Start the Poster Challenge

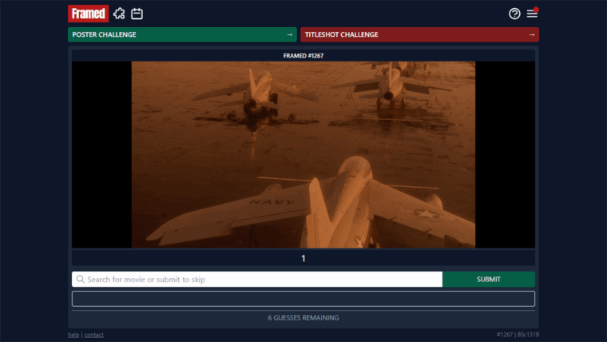tap(182, 34)
